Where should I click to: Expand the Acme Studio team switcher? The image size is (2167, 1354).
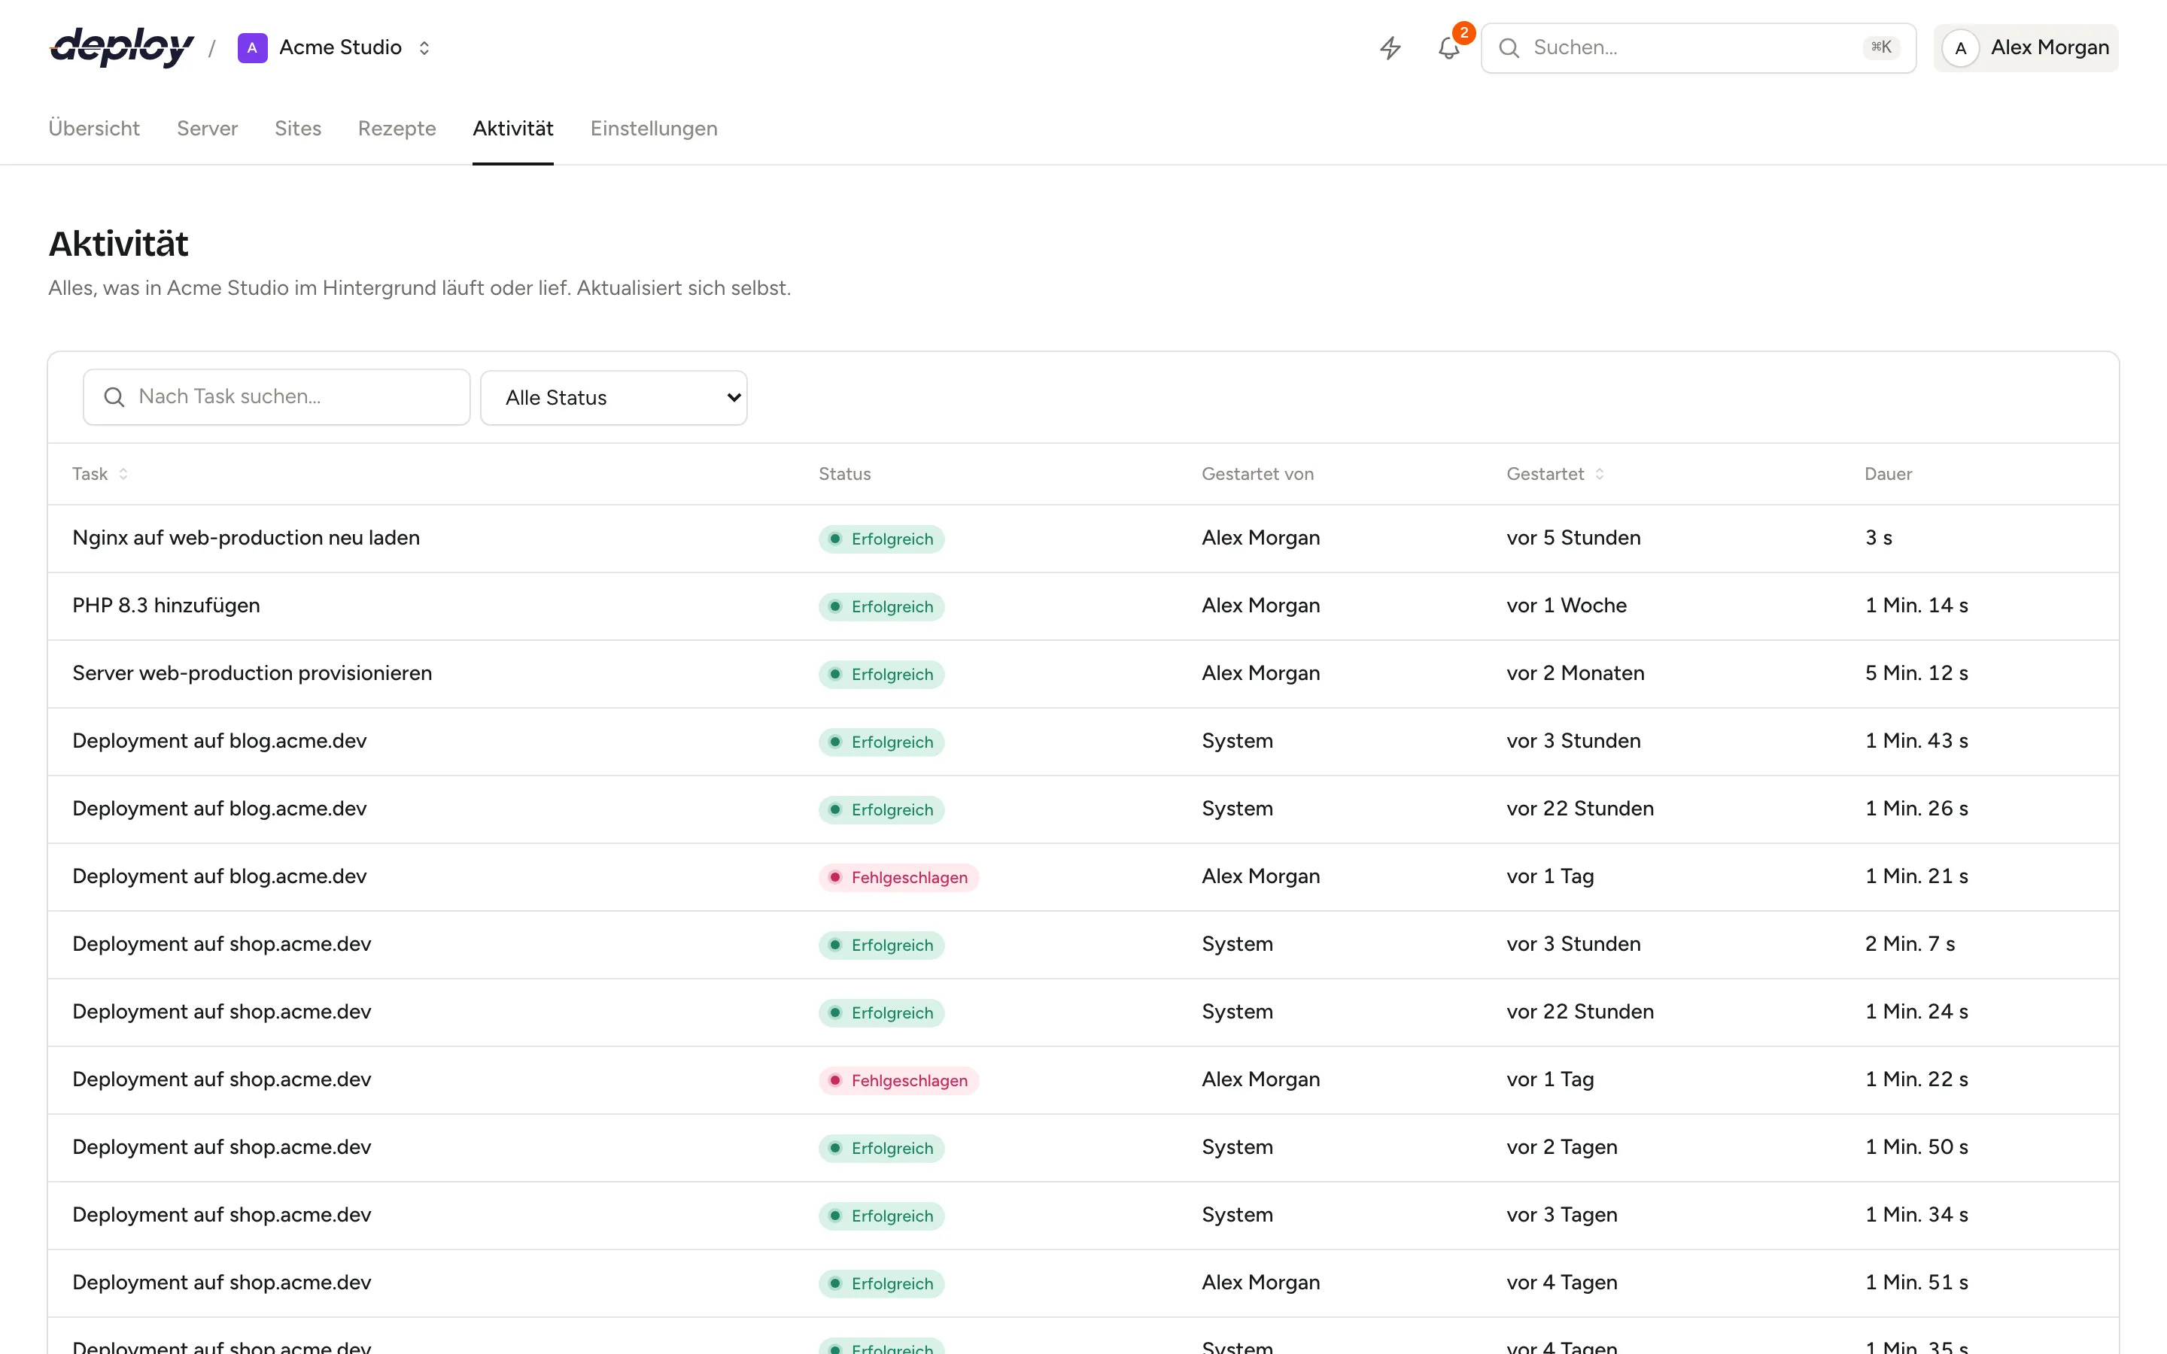point(424,47)
